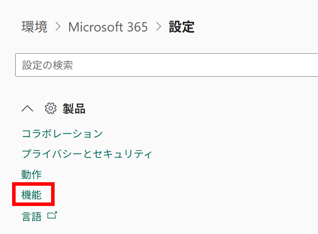Click the gear icon beside 製品
Image resolution: width=318 pixels, height=234 pixels.
51,109
